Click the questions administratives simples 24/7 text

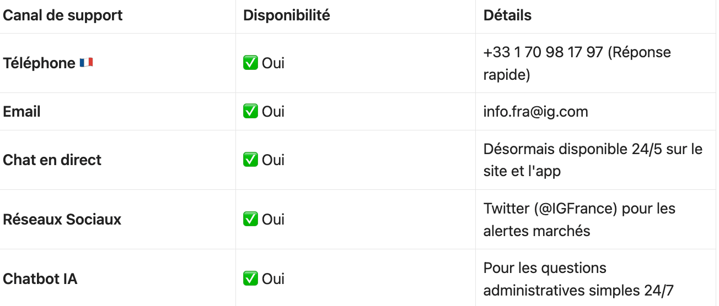coord(578,290)
